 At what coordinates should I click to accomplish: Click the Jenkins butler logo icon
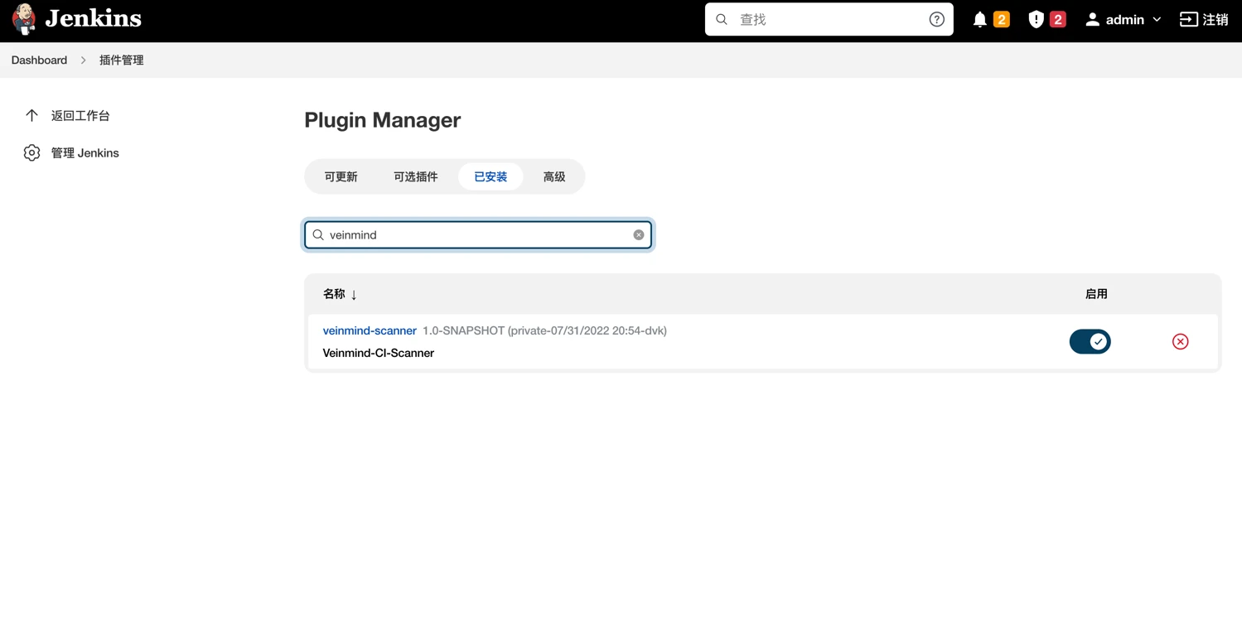[x=24, y=19]
